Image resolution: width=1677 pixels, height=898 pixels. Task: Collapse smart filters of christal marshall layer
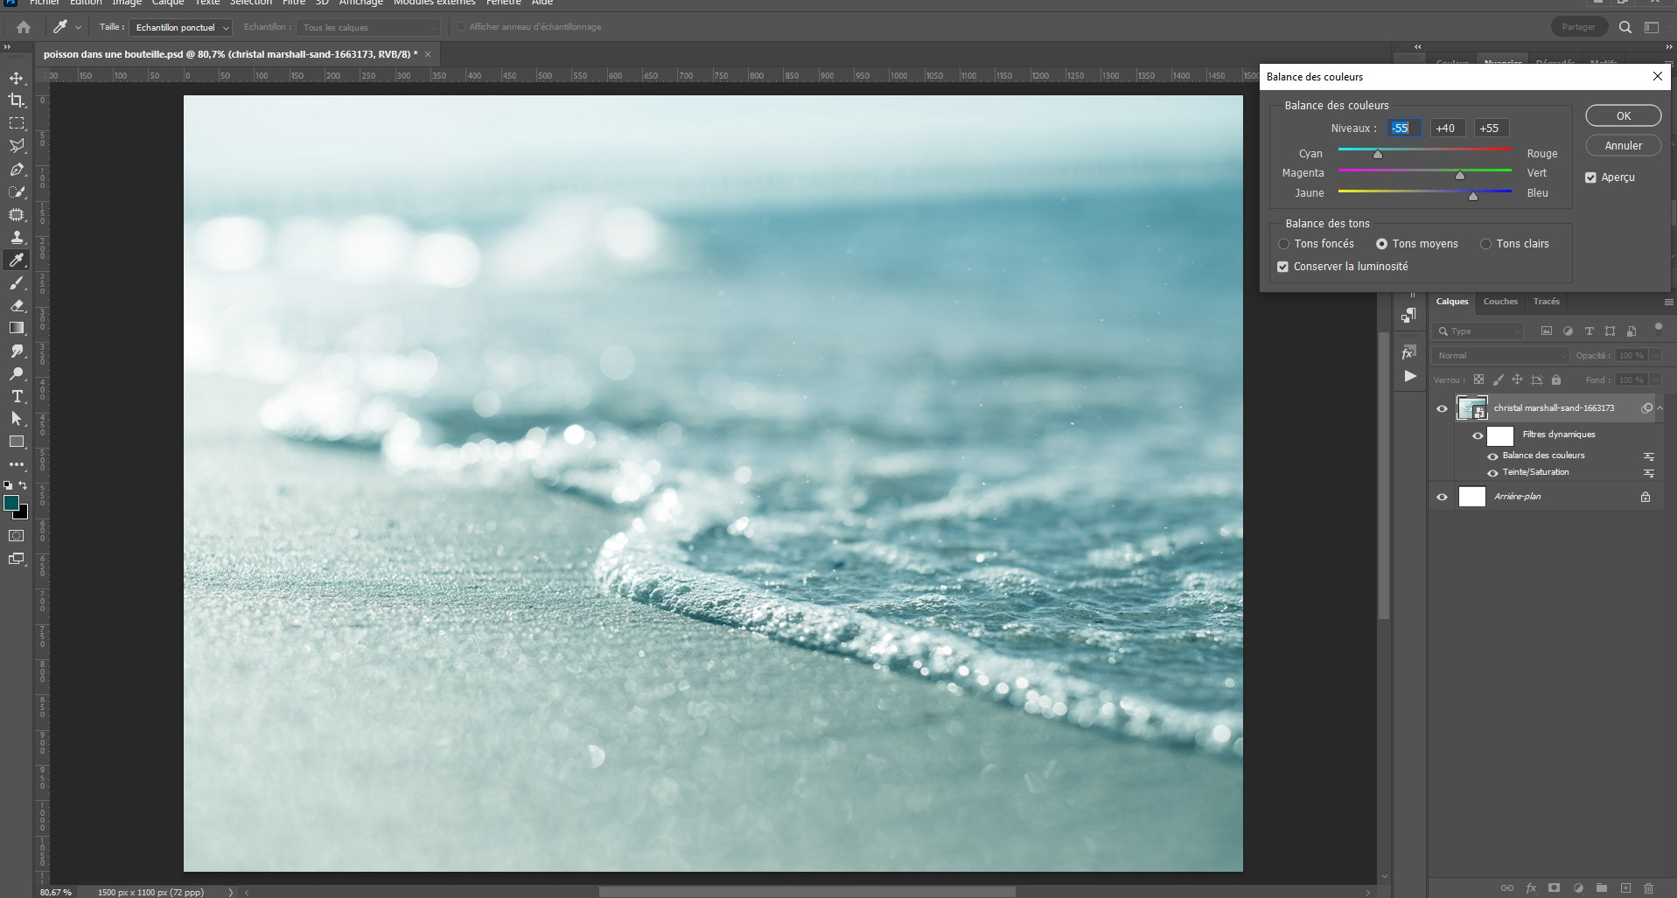1660,408
